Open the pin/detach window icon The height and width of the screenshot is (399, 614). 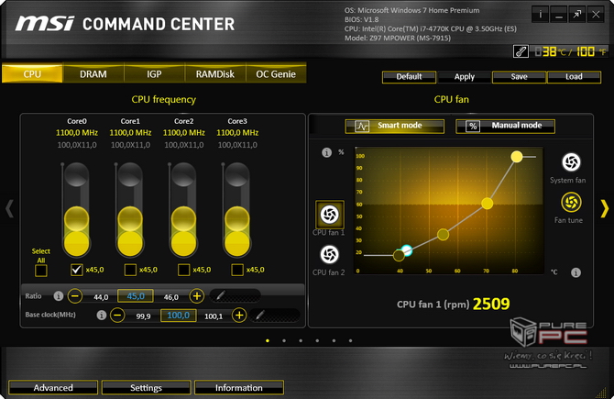(576, 15)
